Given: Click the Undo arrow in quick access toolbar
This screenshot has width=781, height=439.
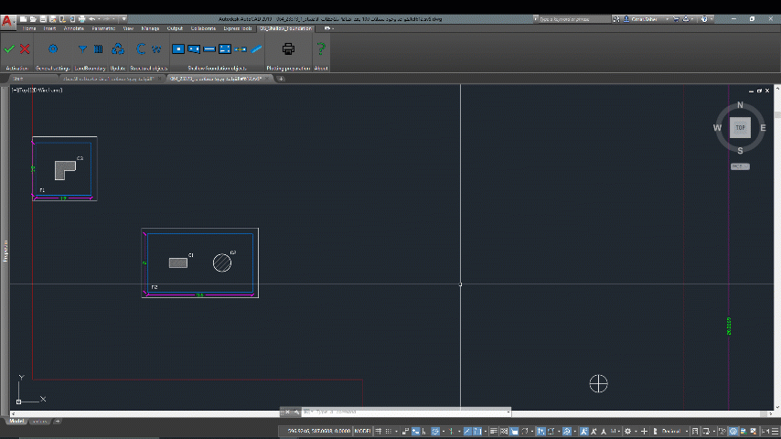Looking at the screenshot, I should (92, 19).
